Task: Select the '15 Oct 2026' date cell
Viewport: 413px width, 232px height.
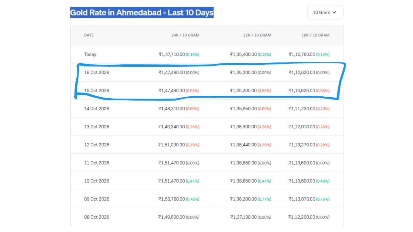Action: pos(97,91)
